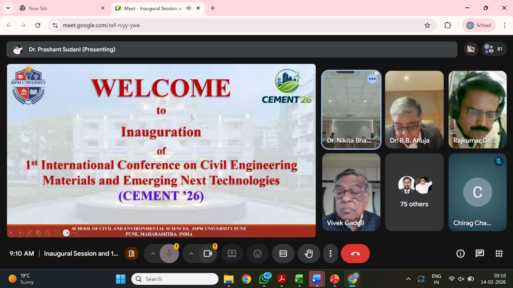Open the Extensions puzzle icon
The image size is (513, 288).
tap(448, 25)
